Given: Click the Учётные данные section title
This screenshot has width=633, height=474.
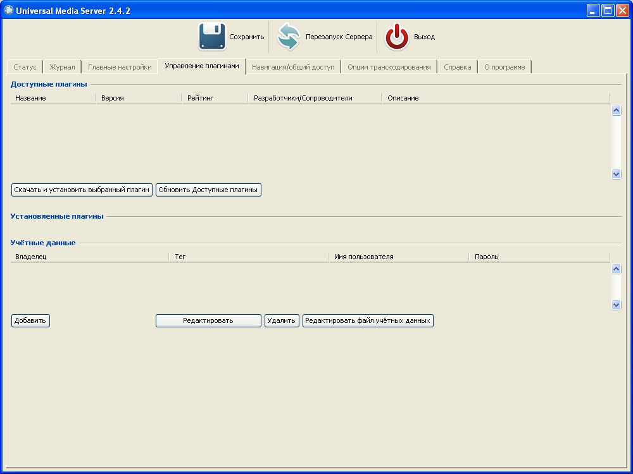Looking at the screenshot, I should tap(43, 243).
